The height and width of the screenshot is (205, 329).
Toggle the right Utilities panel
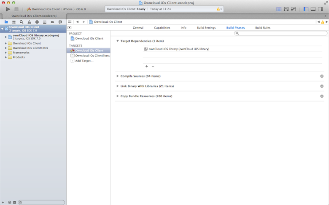321,9
